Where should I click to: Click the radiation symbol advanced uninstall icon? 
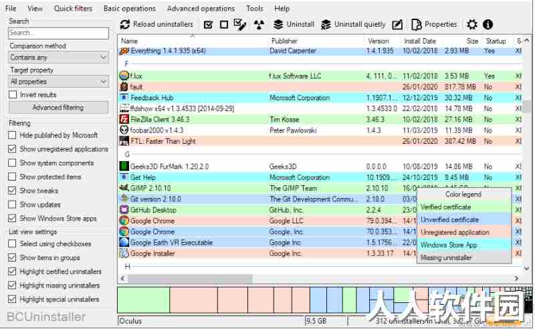point(259,24)
